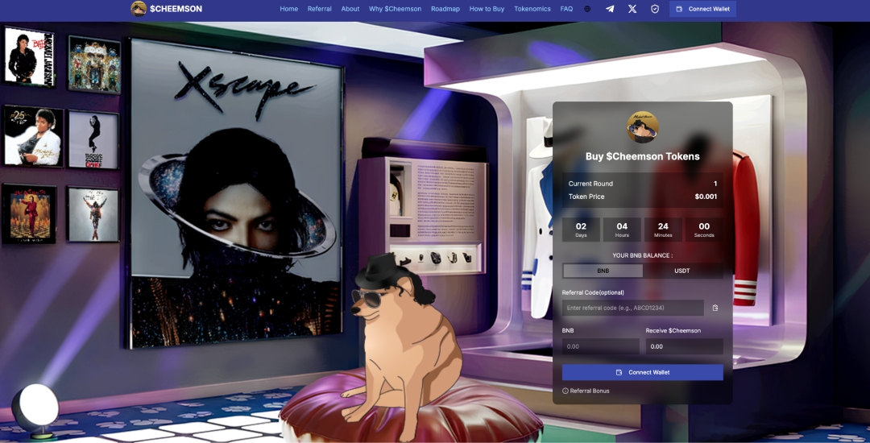Select BNB as payment currency
The height and width of the screenshot is (443, 870).
click(603, 271)
